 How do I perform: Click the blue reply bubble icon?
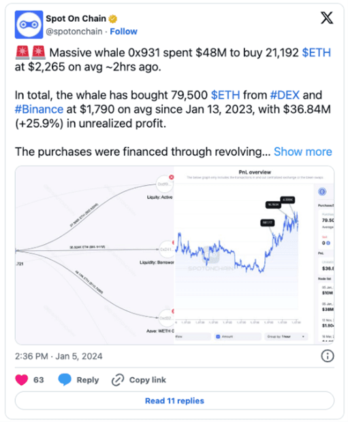65,379
